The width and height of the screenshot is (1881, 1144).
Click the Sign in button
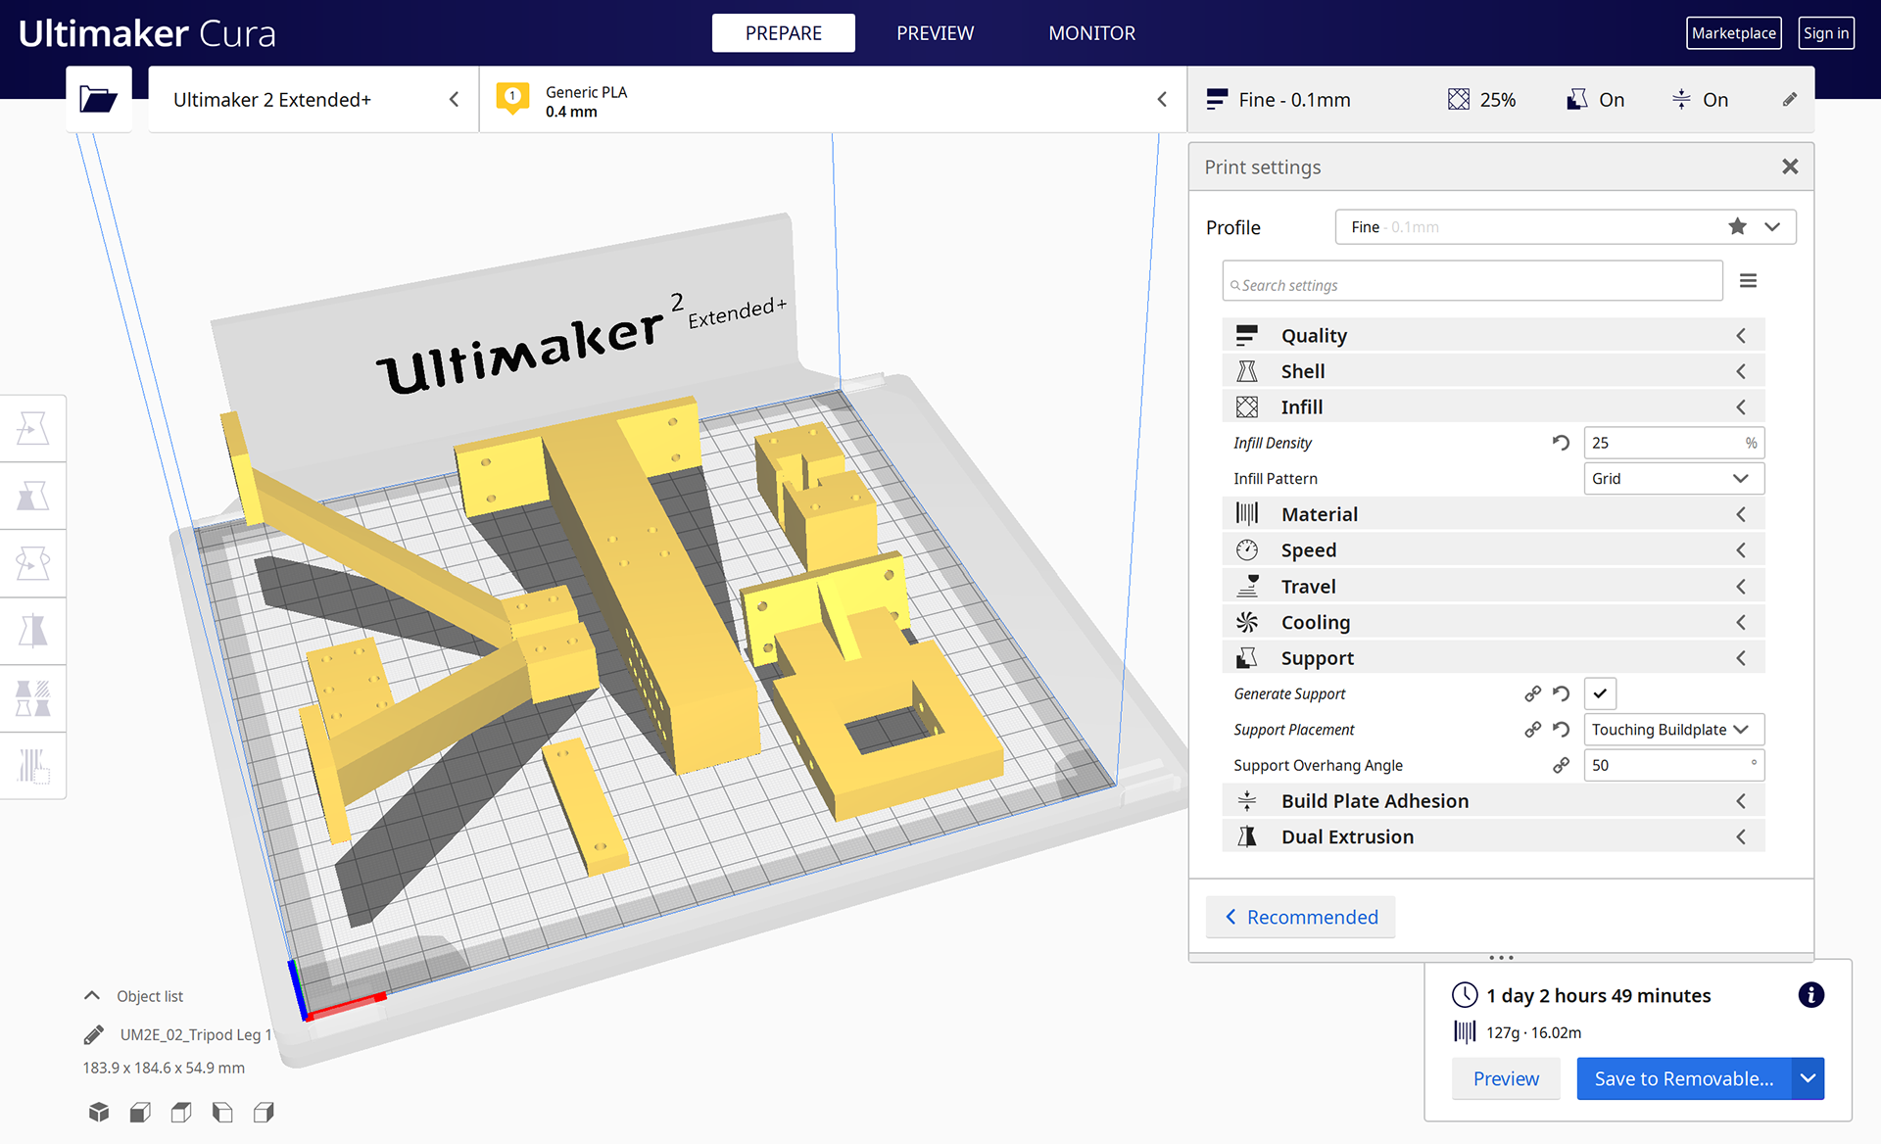[1826, 33]
